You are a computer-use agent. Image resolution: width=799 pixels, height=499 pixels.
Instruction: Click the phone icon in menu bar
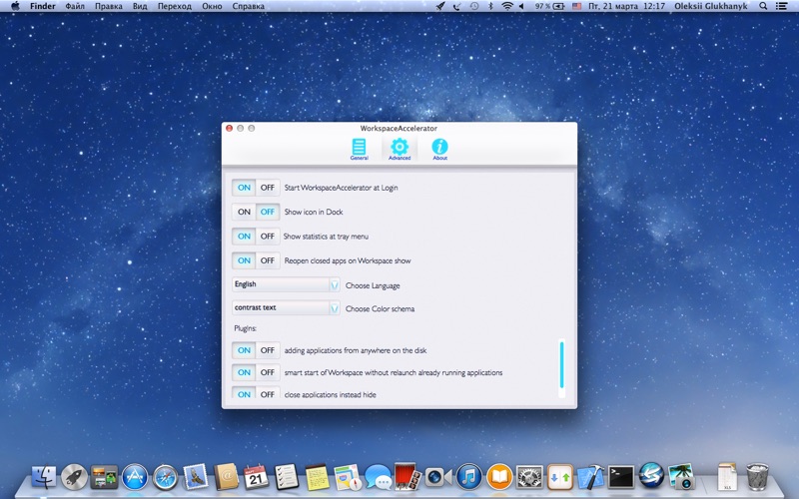(457, 6)
